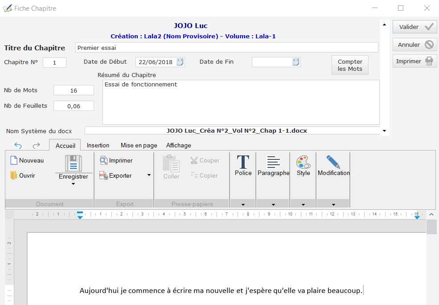Screen dimensions: 439x305
Task: Click the Exporter PDF icon
Action: coord(103,175)
